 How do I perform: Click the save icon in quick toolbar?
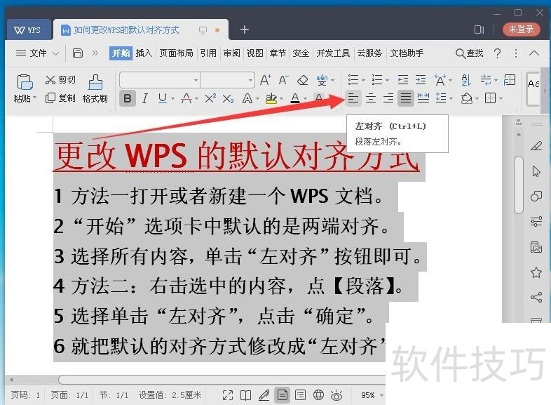pos(78,53)
